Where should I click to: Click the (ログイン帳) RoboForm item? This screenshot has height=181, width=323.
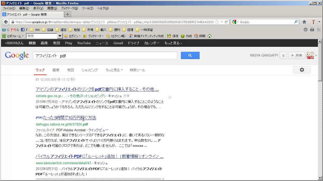[116, 36]
